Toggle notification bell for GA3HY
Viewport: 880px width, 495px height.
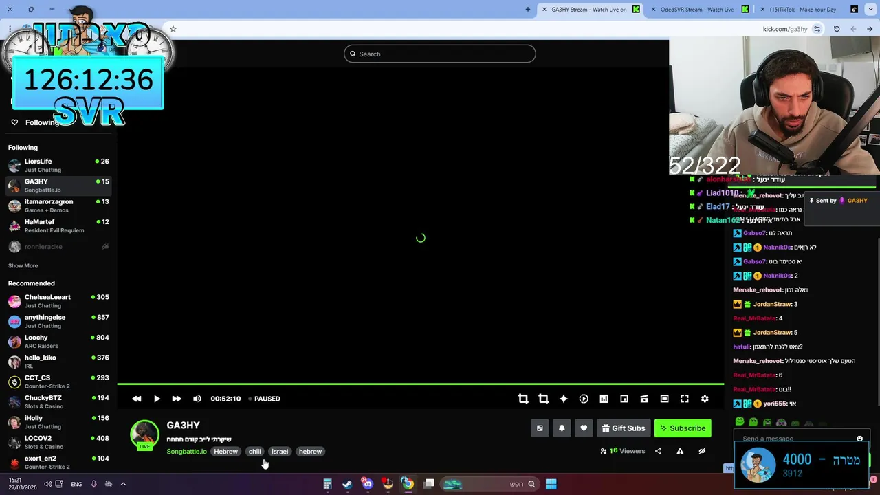coord(562,428)
